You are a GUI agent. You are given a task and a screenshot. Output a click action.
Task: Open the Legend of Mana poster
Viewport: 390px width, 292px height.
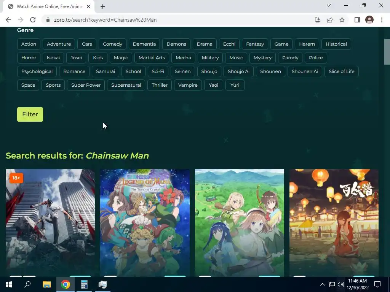[145, 223]
